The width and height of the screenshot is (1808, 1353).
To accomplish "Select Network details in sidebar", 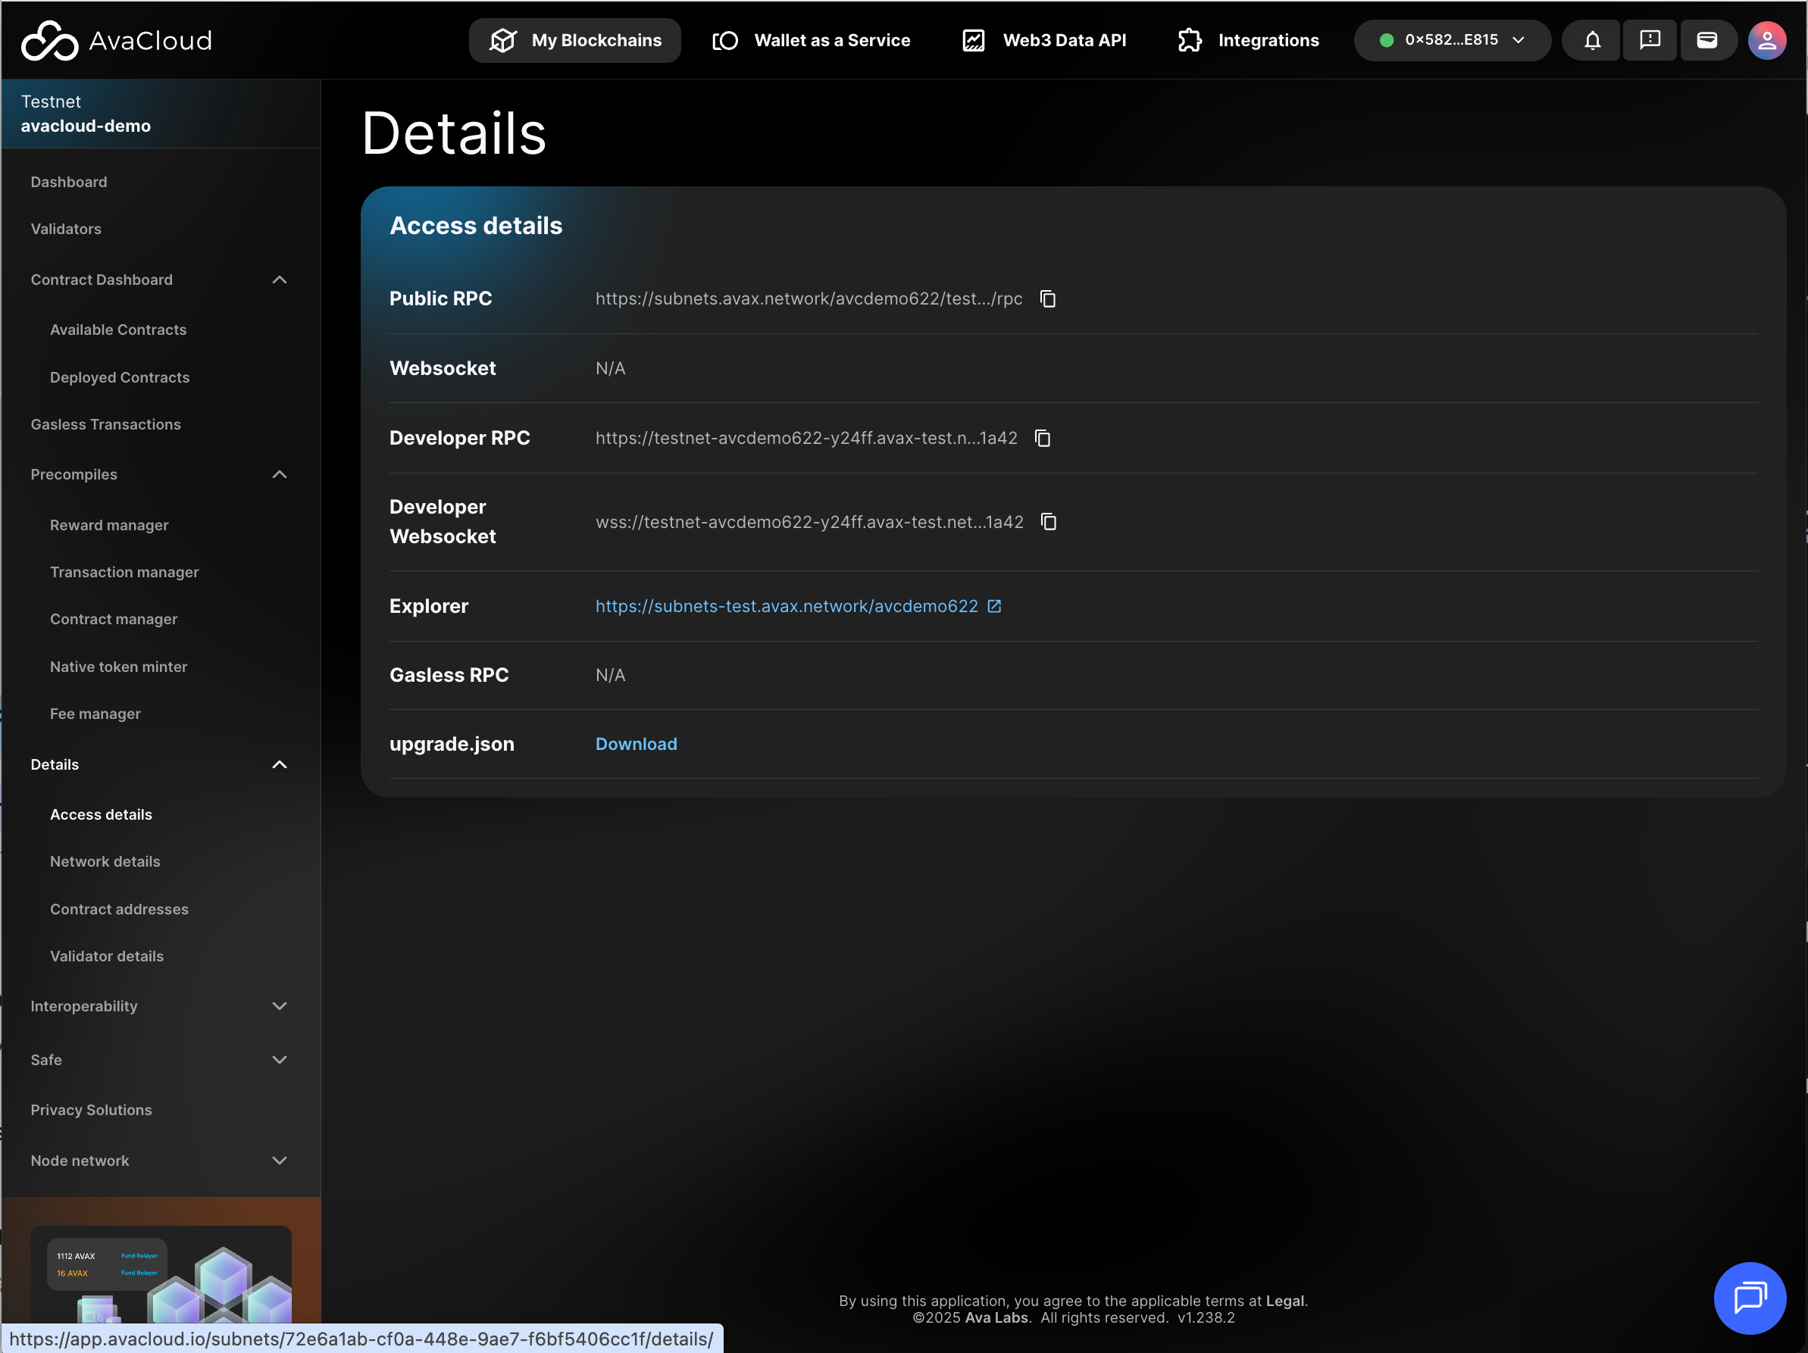I will tap(105, 862).
